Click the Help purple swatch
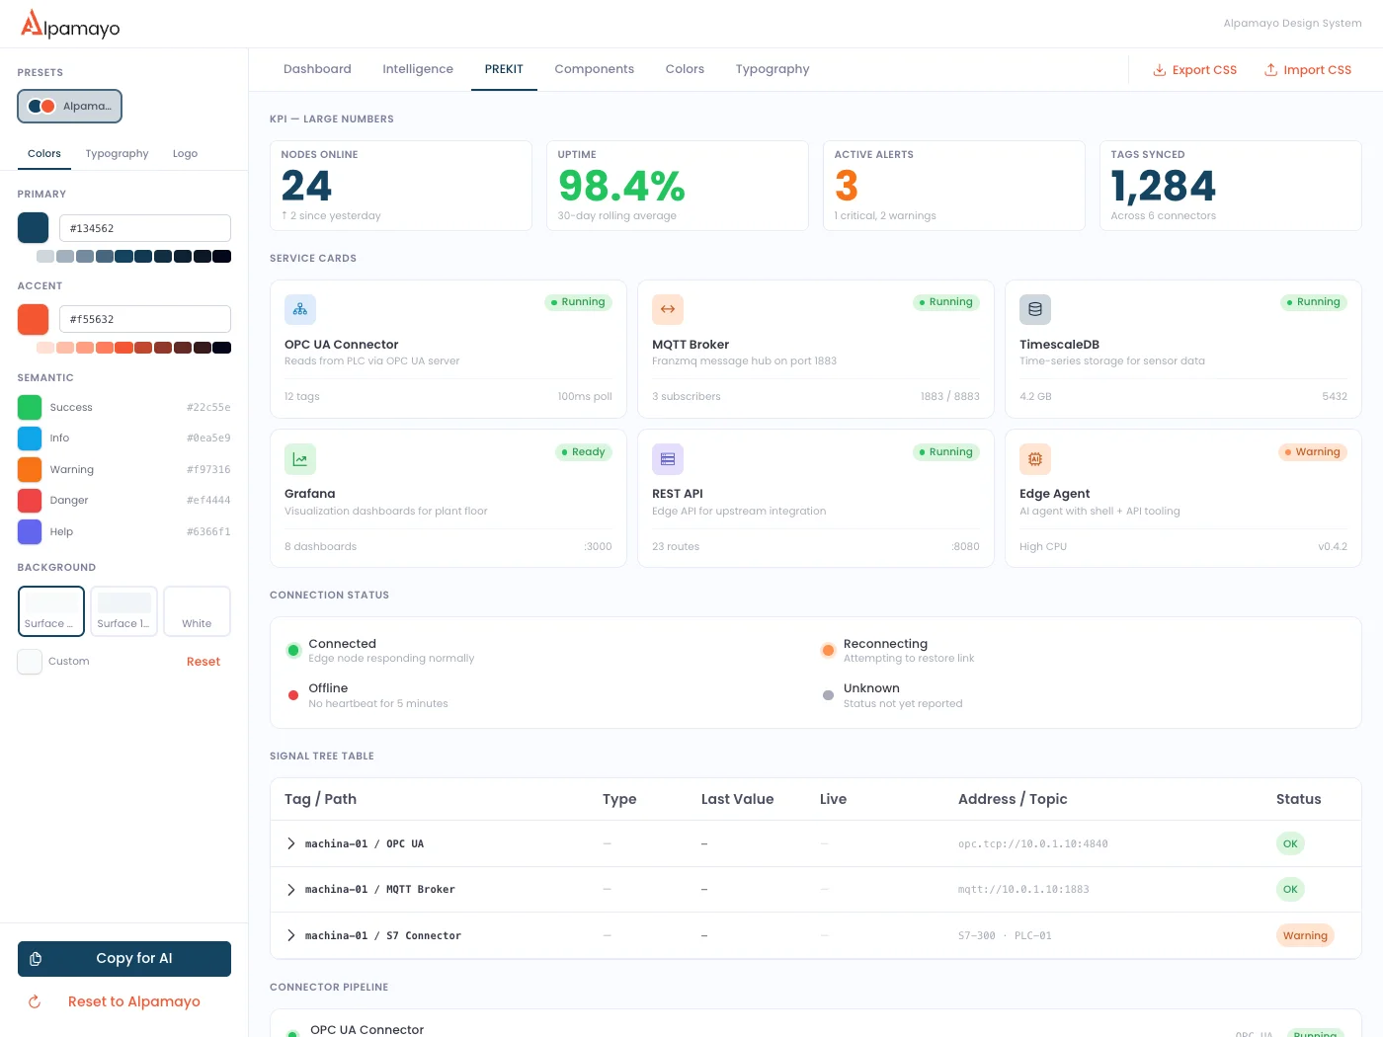Screen dimensions: 1383x1037 tap(30, 531)
